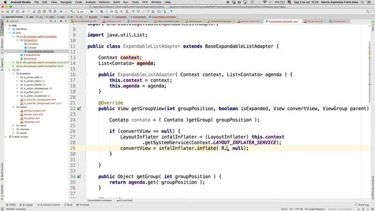Select list_group.xml file in project tree
Screen dimensions: 375x211
[32, 118]
